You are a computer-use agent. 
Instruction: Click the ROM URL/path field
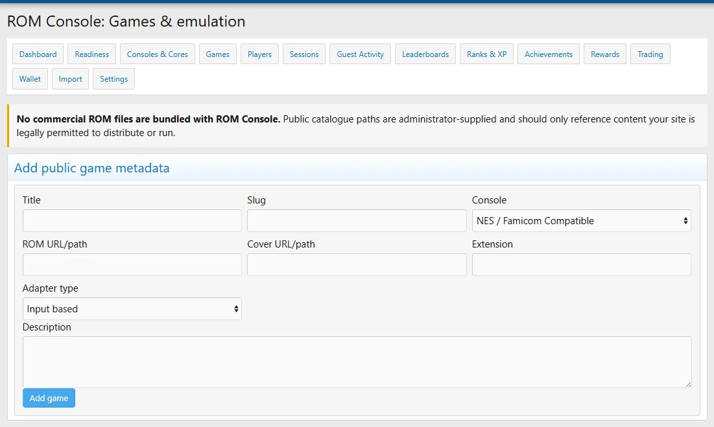(x=132, y=264)
